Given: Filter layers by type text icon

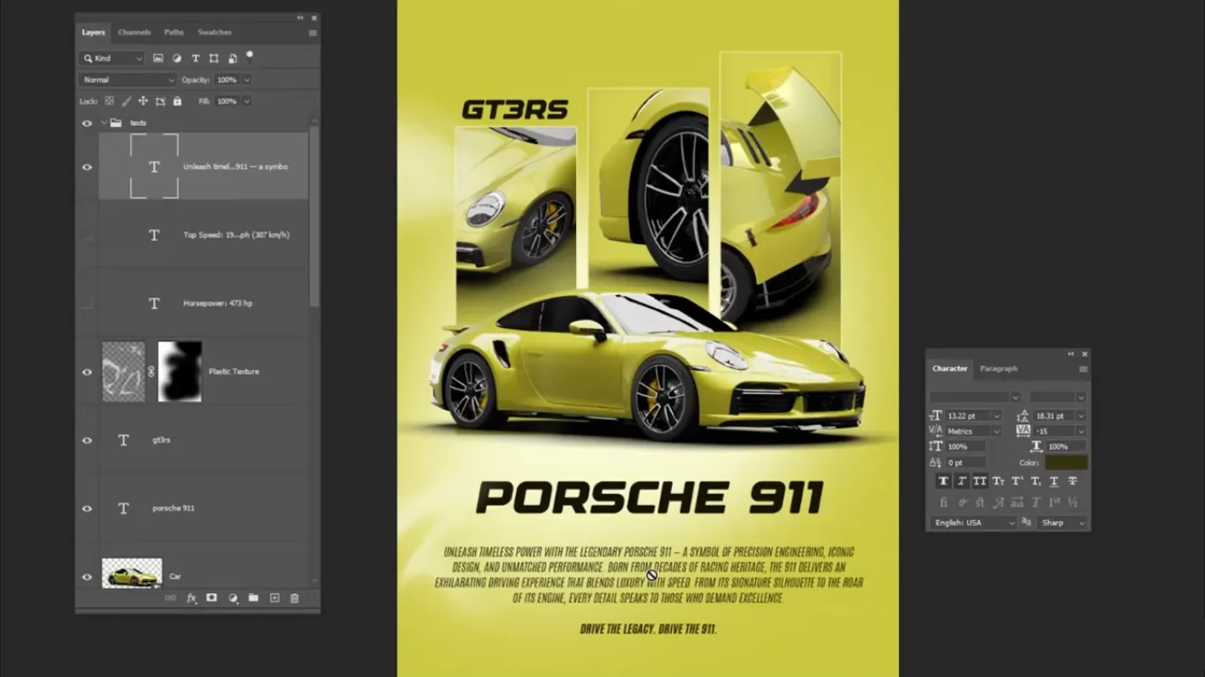Looking at the screenshot, I should click(x=195, y=57).
